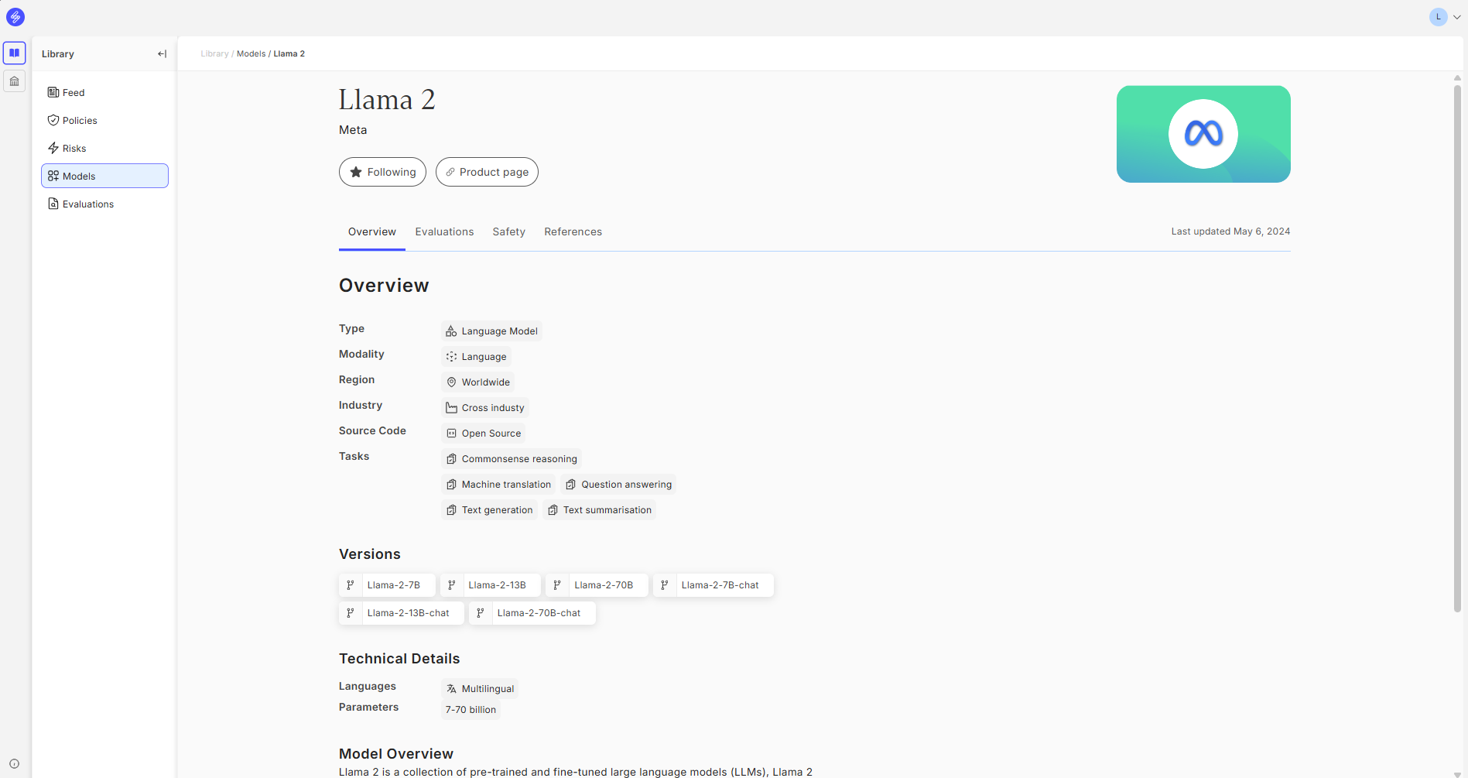Screen dimensions: 1468x778
Task: Click the Text generation task icon
Action: 451,510
